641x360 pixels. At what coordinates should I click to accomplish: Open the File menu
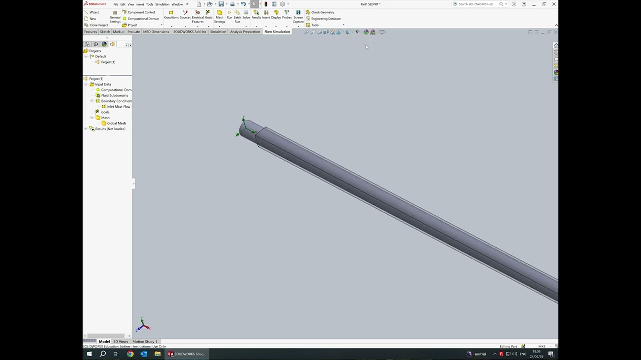(116, 4)
